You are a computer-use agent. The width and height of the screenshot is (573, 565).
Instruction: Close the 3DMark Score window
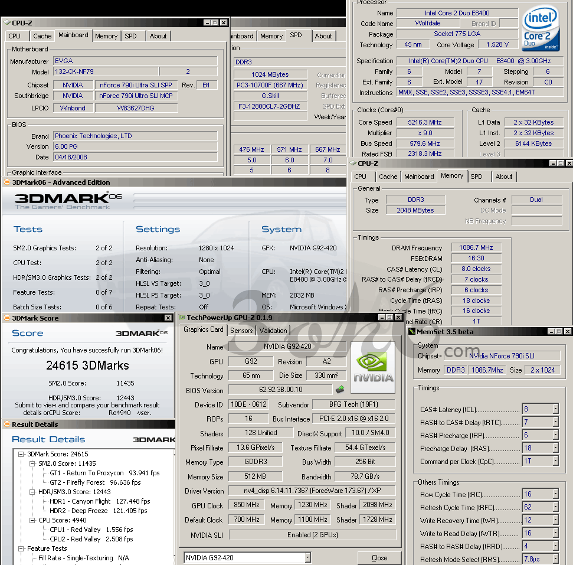coord(168,318)
